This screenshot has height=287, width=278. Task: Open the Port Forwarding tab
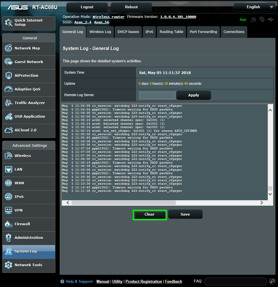tap(203, 32)
